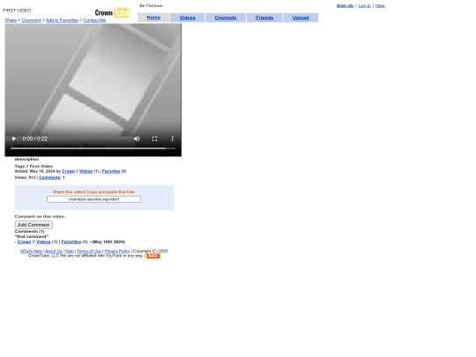Screen dimensions: 476x357
Task: Click the Help link in the footer
Action: [70, 251]
